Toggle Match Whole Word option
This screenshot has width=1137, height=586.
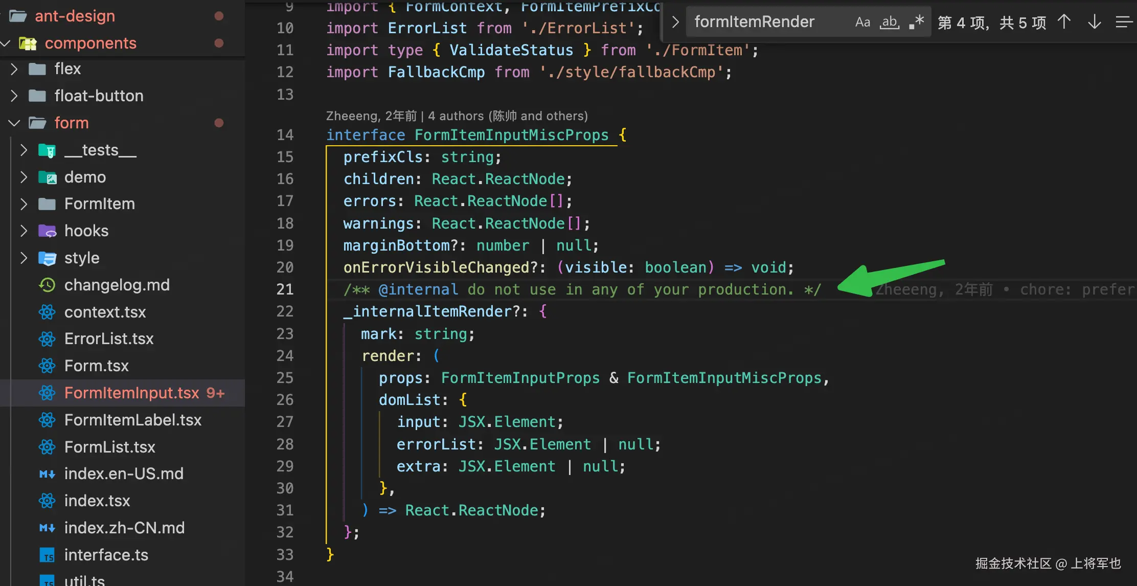click(890, 22)
